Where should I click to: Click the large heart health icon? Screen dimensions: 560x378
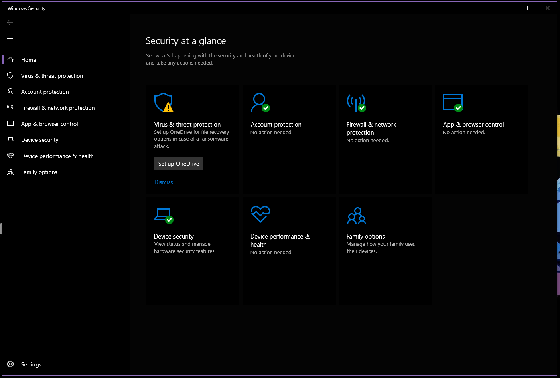pyautogui.click(x=260, y=214)
